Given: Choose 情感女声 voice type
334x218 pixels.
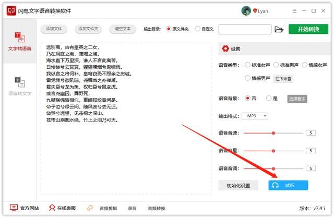Looking at the screenshot, I should (x=304, y=65).
